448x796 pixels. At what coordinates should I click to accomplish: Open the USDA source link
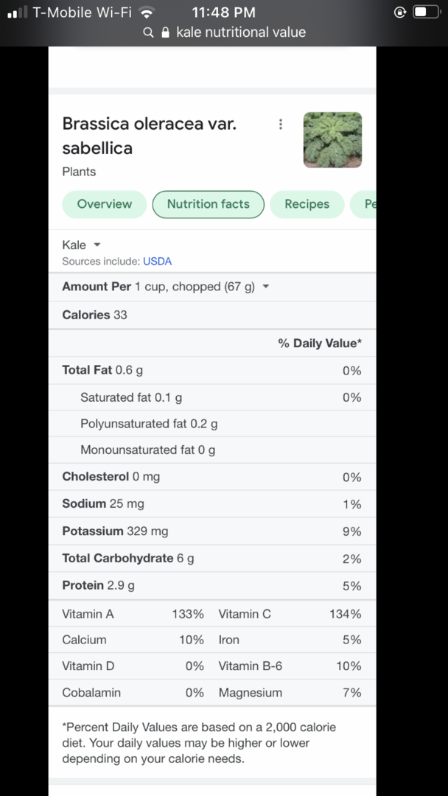(157, 262)
